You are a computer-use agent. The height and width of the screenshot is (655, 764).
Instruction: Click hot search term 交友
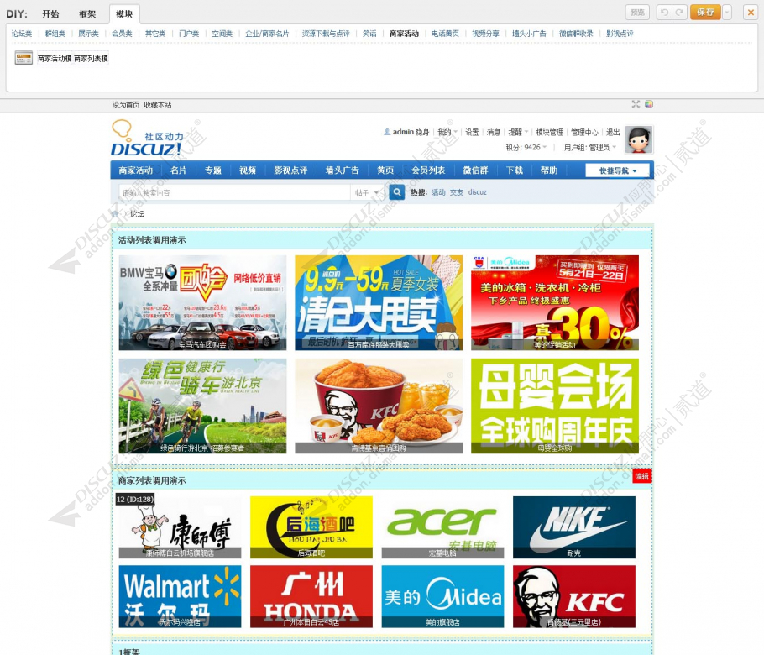pos(457,192)
